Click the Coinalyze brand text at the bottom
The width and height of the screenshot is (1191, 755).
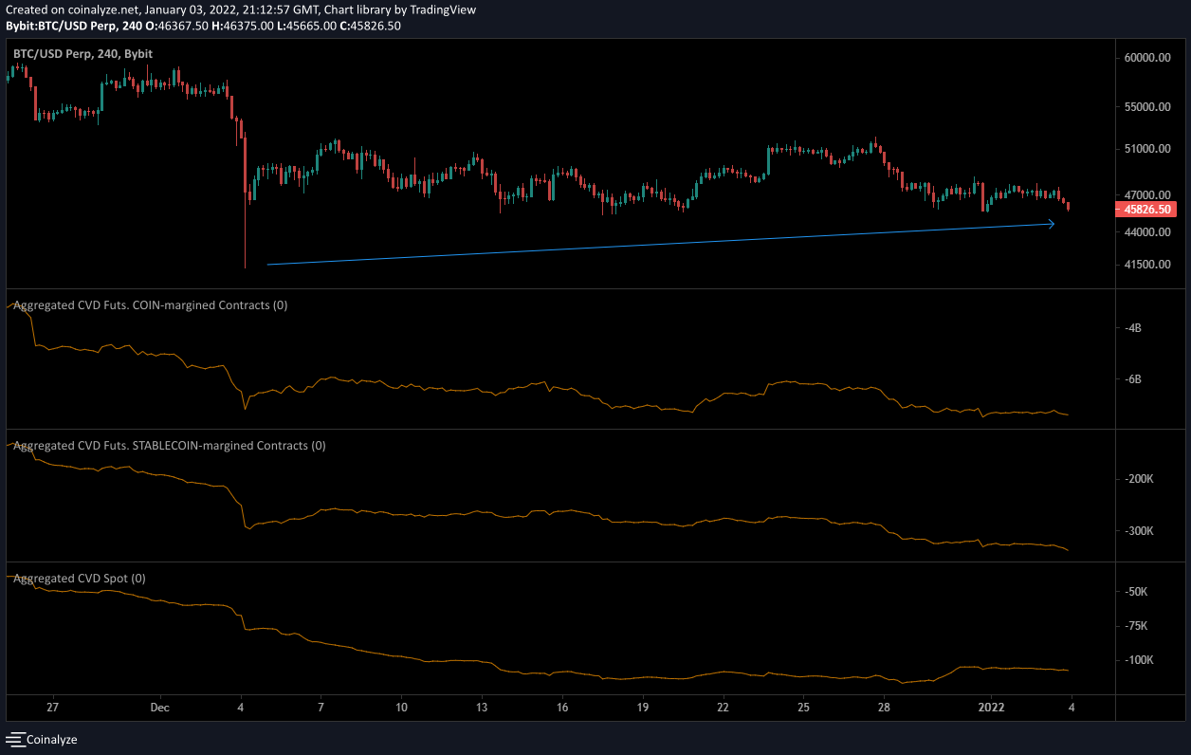click(52, 739)
